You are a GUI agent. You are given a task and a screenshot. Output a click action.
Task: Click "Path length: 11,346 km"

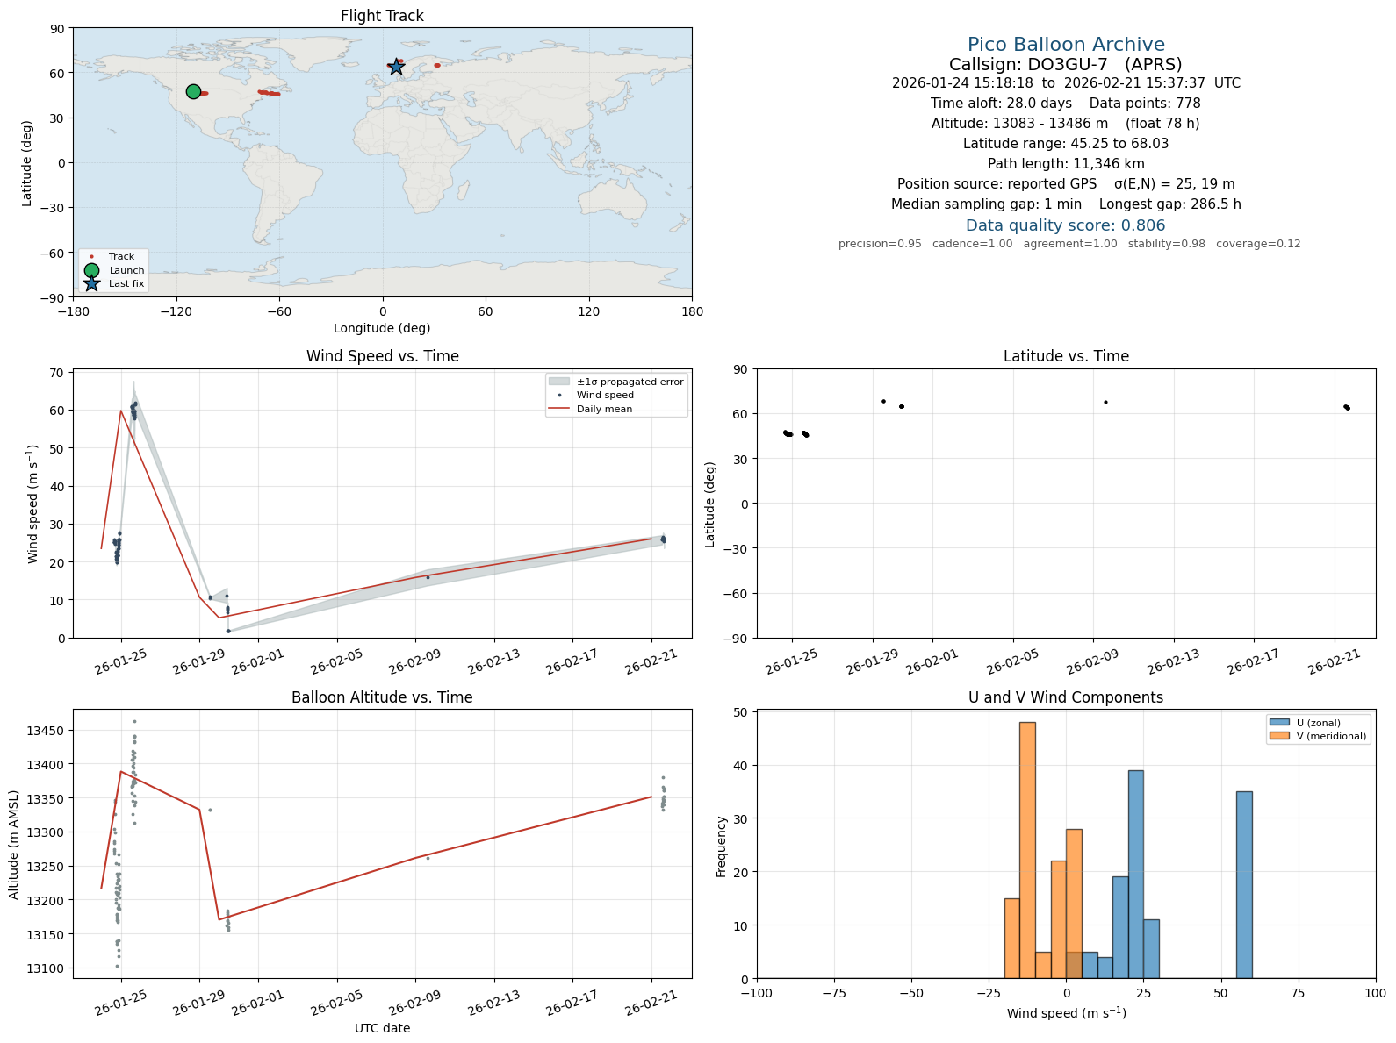pos(1066,164)
